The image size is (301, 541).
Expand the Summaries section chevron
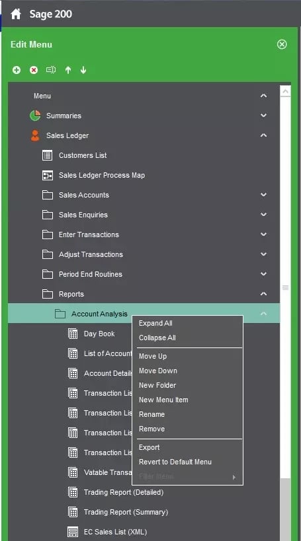263,115
